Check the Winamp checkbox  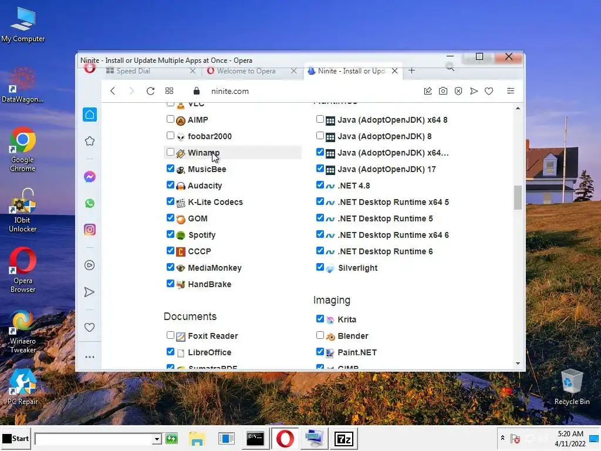(171, 152)
